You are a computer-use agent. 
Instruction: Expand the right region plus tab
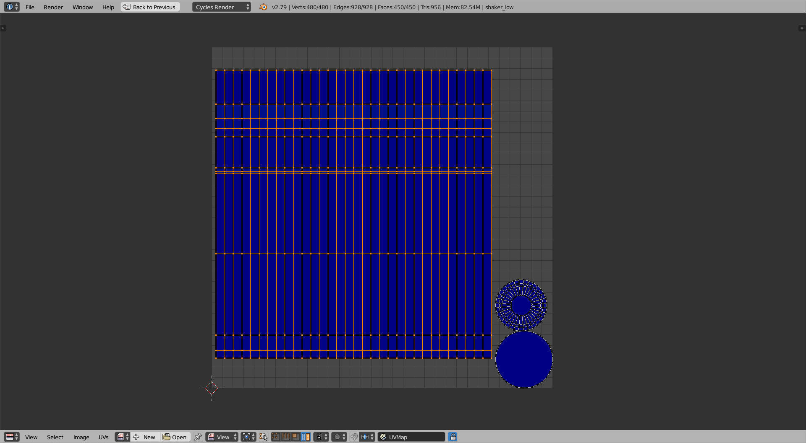801,28
